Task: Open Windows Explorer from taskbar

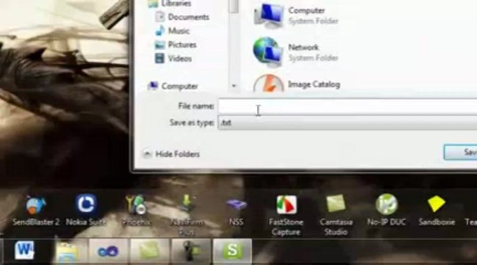Action: tap(66, 251)
